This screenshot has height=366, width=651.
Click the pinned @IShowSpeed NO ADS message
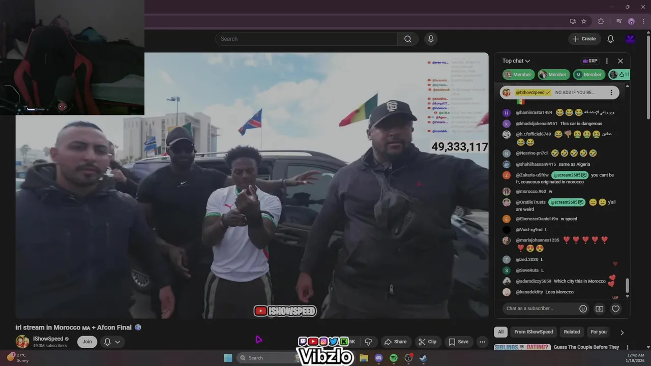coord(559,93)
